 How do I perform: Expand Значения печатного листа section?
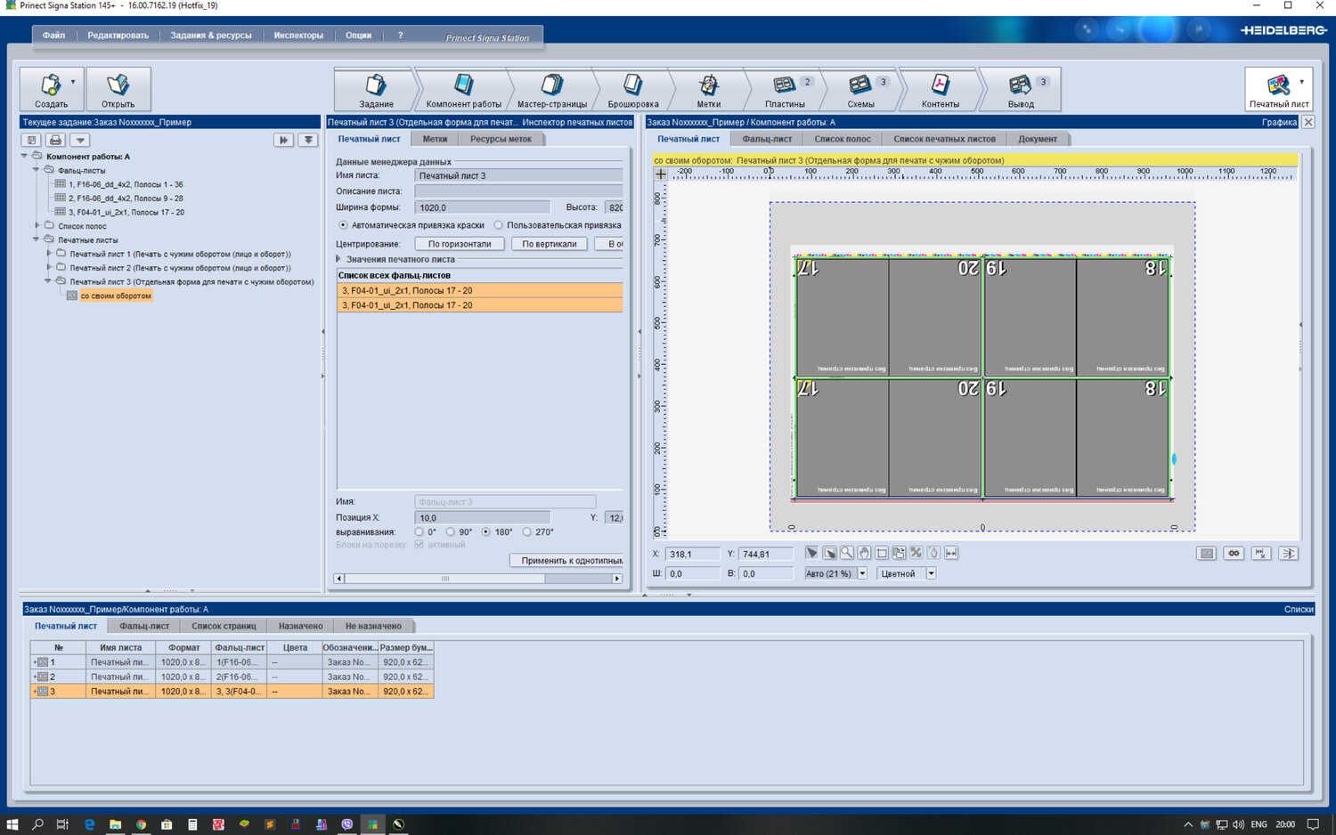pyautogui.click(x=339, y=259)
